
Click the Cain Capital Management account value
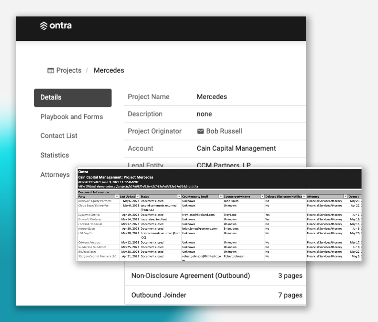(236, 148)
